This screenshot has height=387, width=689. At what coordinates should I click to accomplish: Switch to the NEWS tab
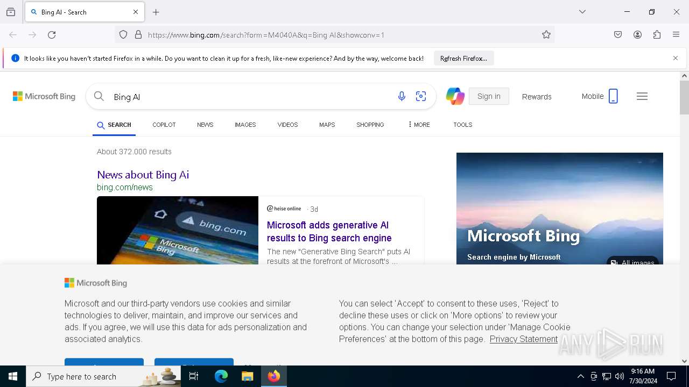coord(205,125)
